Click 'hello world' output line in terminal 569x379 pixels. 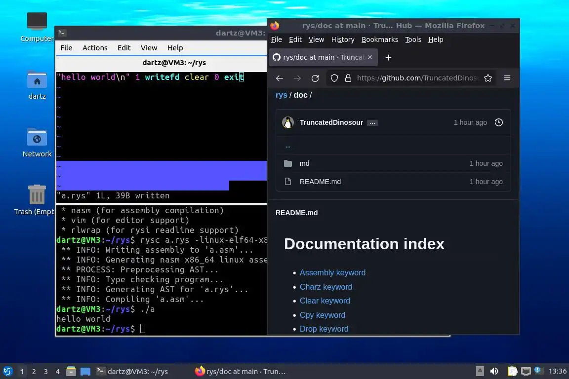tap(83, 319)
